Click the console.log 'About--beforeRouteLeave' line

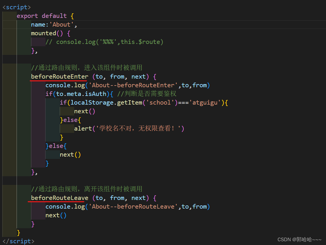coord(128,207)
